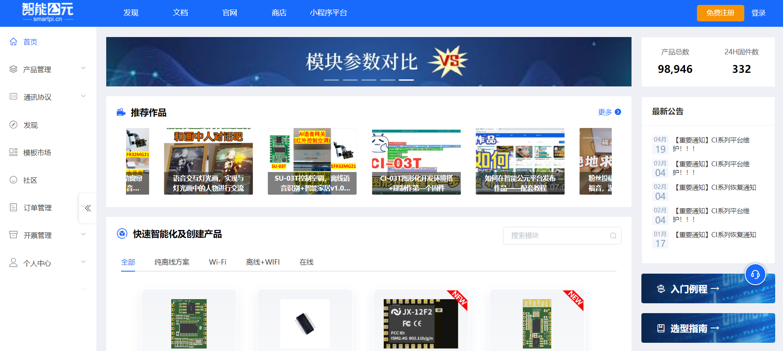Click the 个人中心 user icon
The height and width of the screenshot is (351, 783).
pyautogui.click(x=14, y=263)
